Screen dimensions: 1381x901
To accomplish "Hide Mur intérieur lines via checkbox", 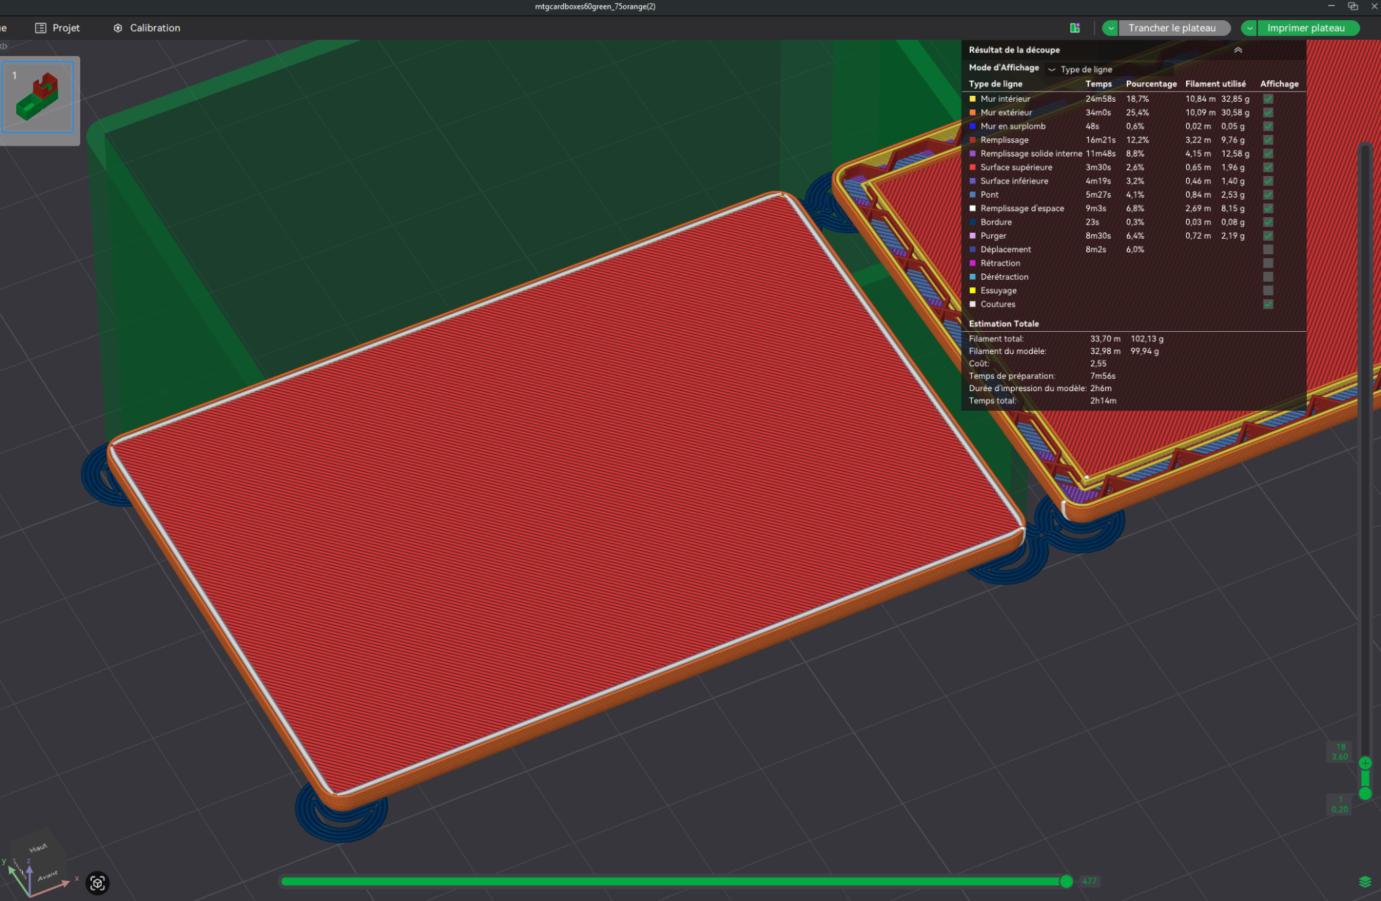I will click(x=1268, y=99).
